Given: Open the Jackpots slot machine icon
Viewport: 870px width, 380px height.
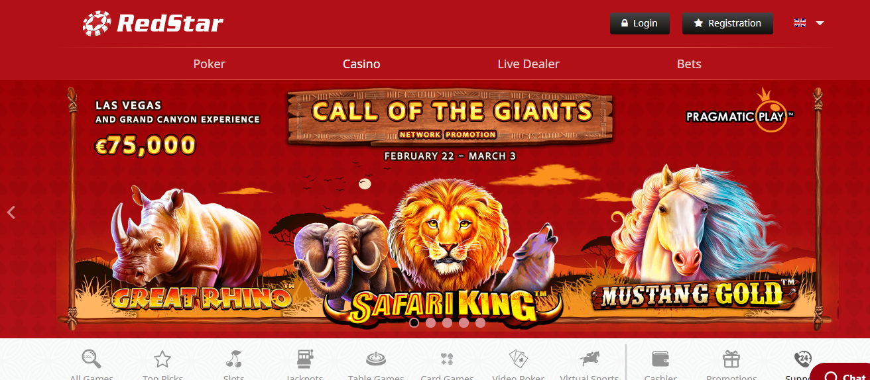Looking at the screenshot, I should tap(305, 359).
